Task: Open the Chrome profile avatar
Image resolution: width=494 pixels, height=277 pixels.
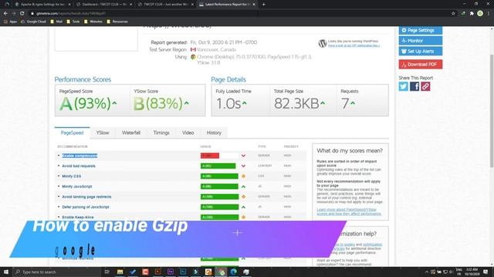Action: [480, 14]
